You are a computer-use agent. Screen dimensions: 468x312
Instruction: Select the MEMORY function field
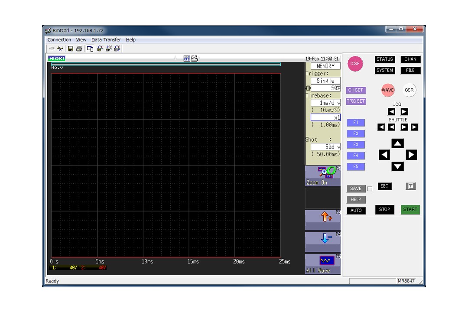point(325,66)
